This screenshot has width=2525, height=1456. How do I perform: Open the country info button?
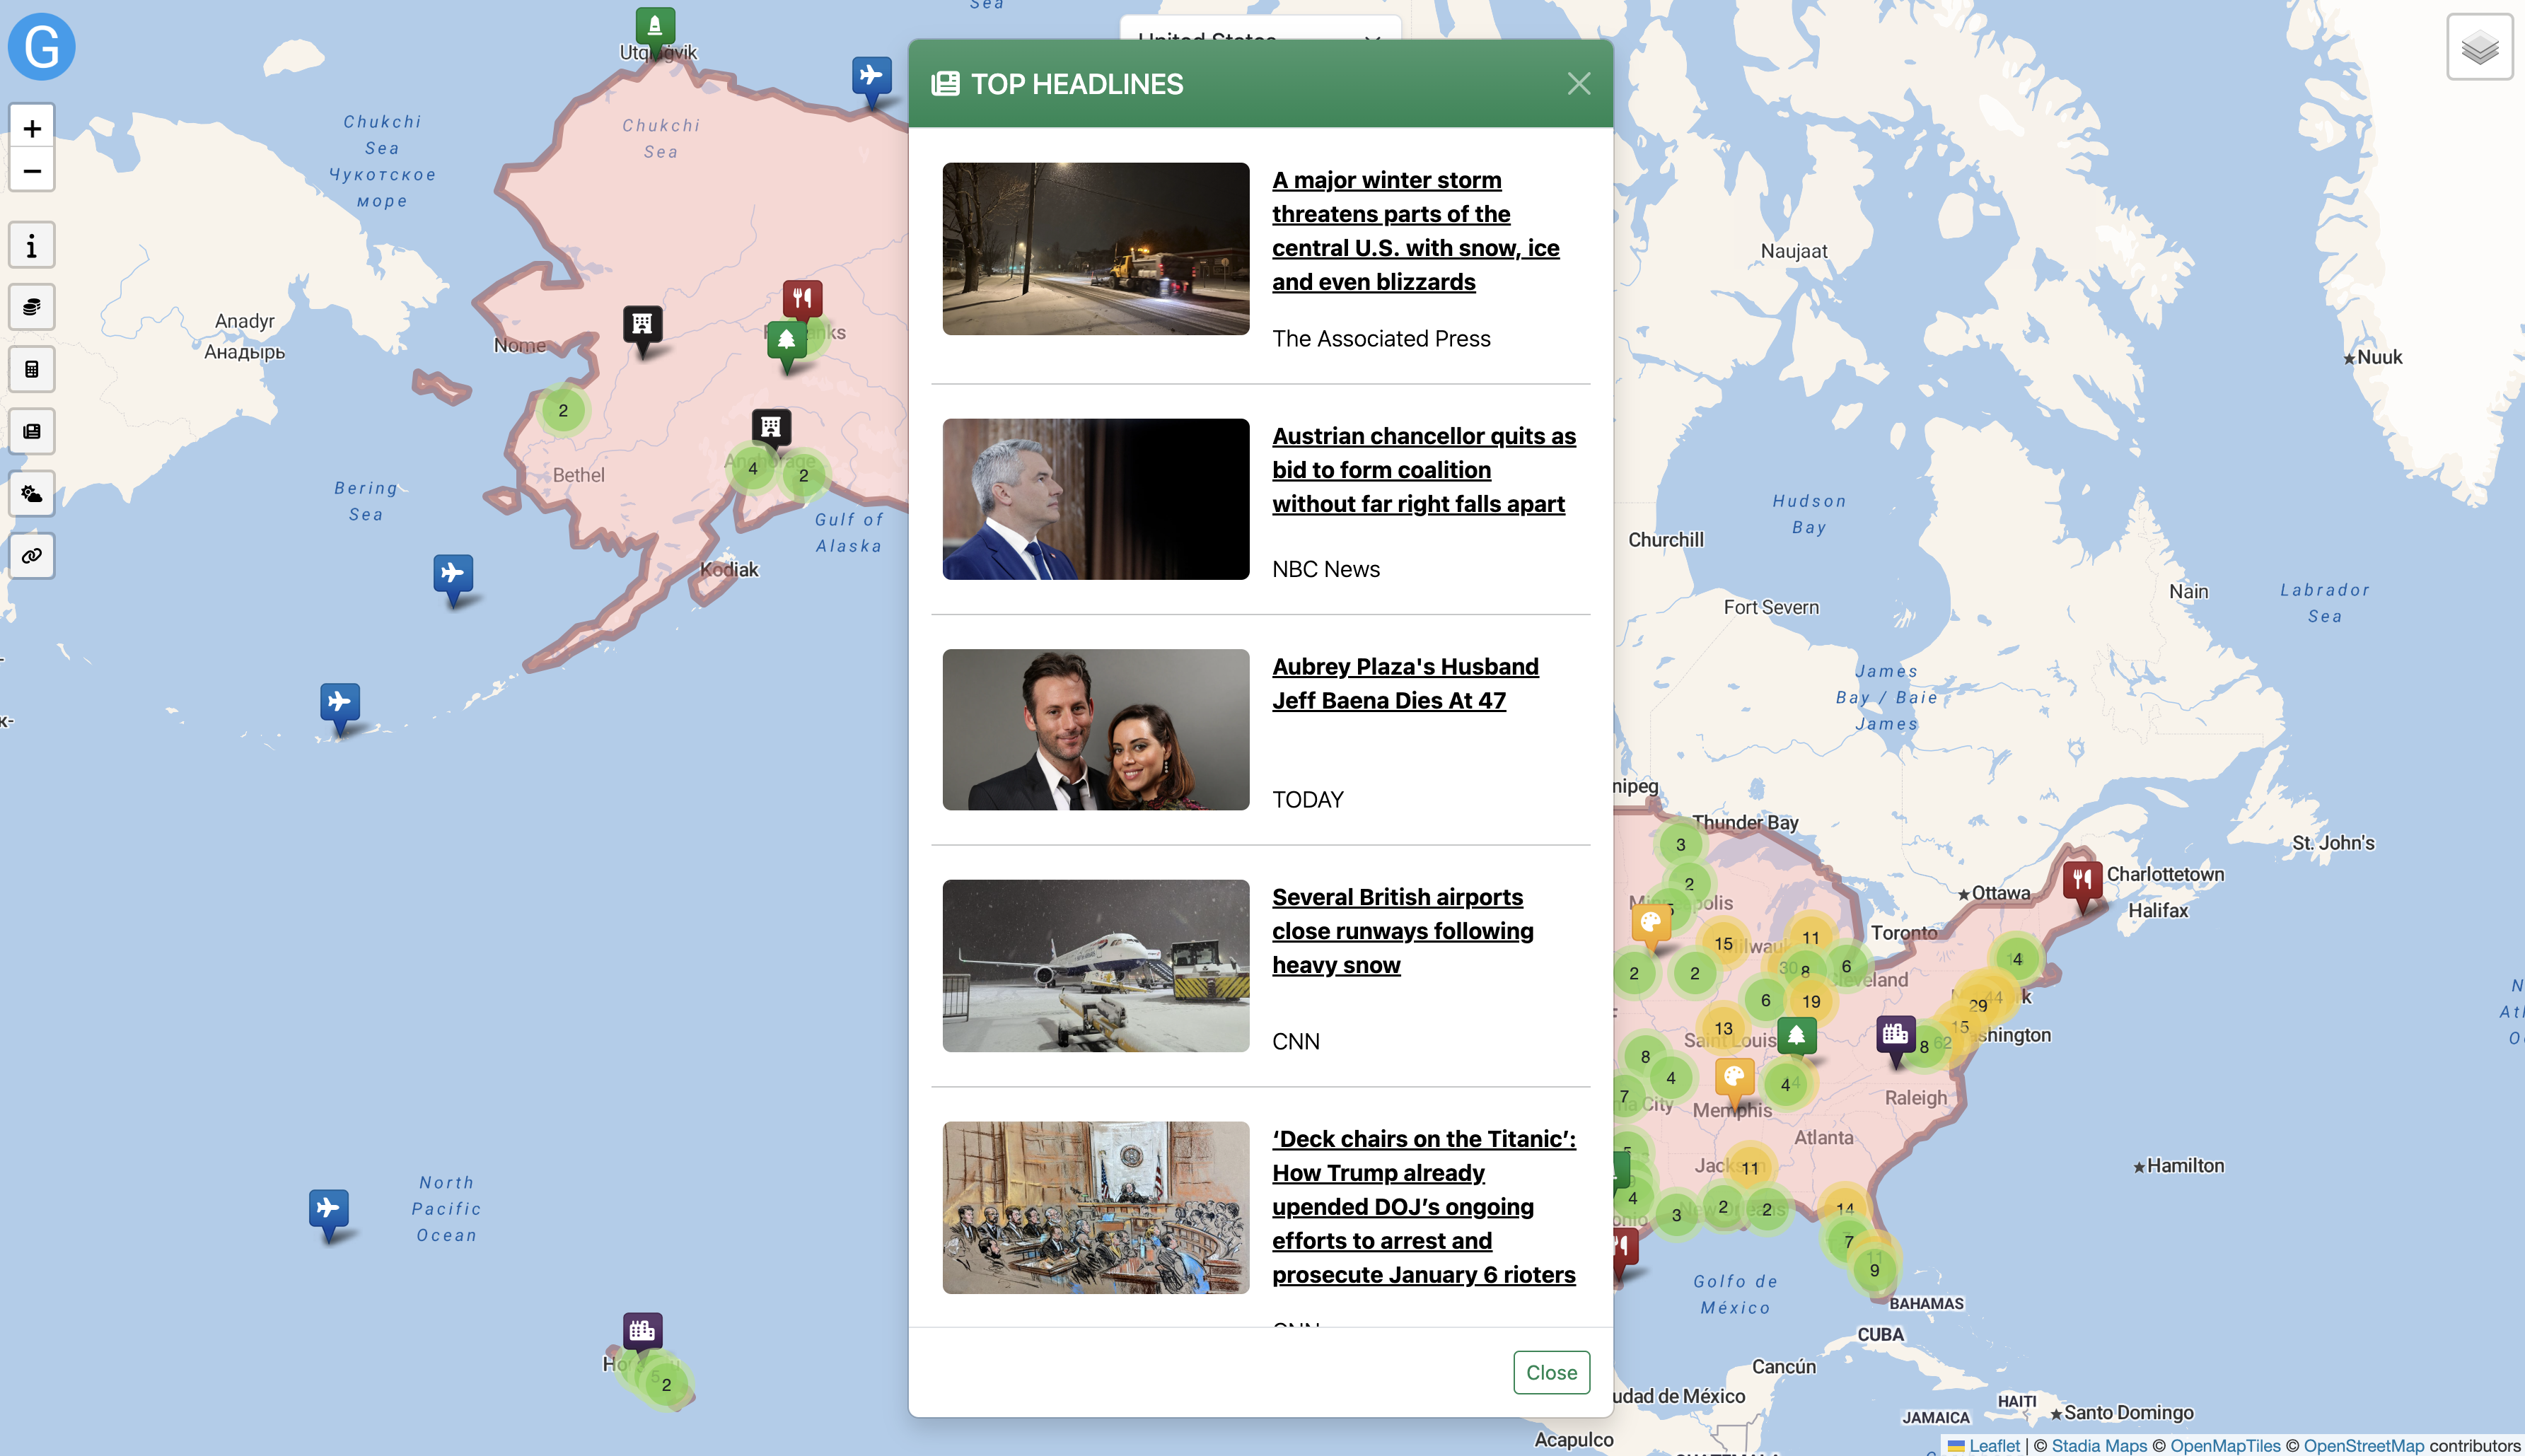pos(32,246)
